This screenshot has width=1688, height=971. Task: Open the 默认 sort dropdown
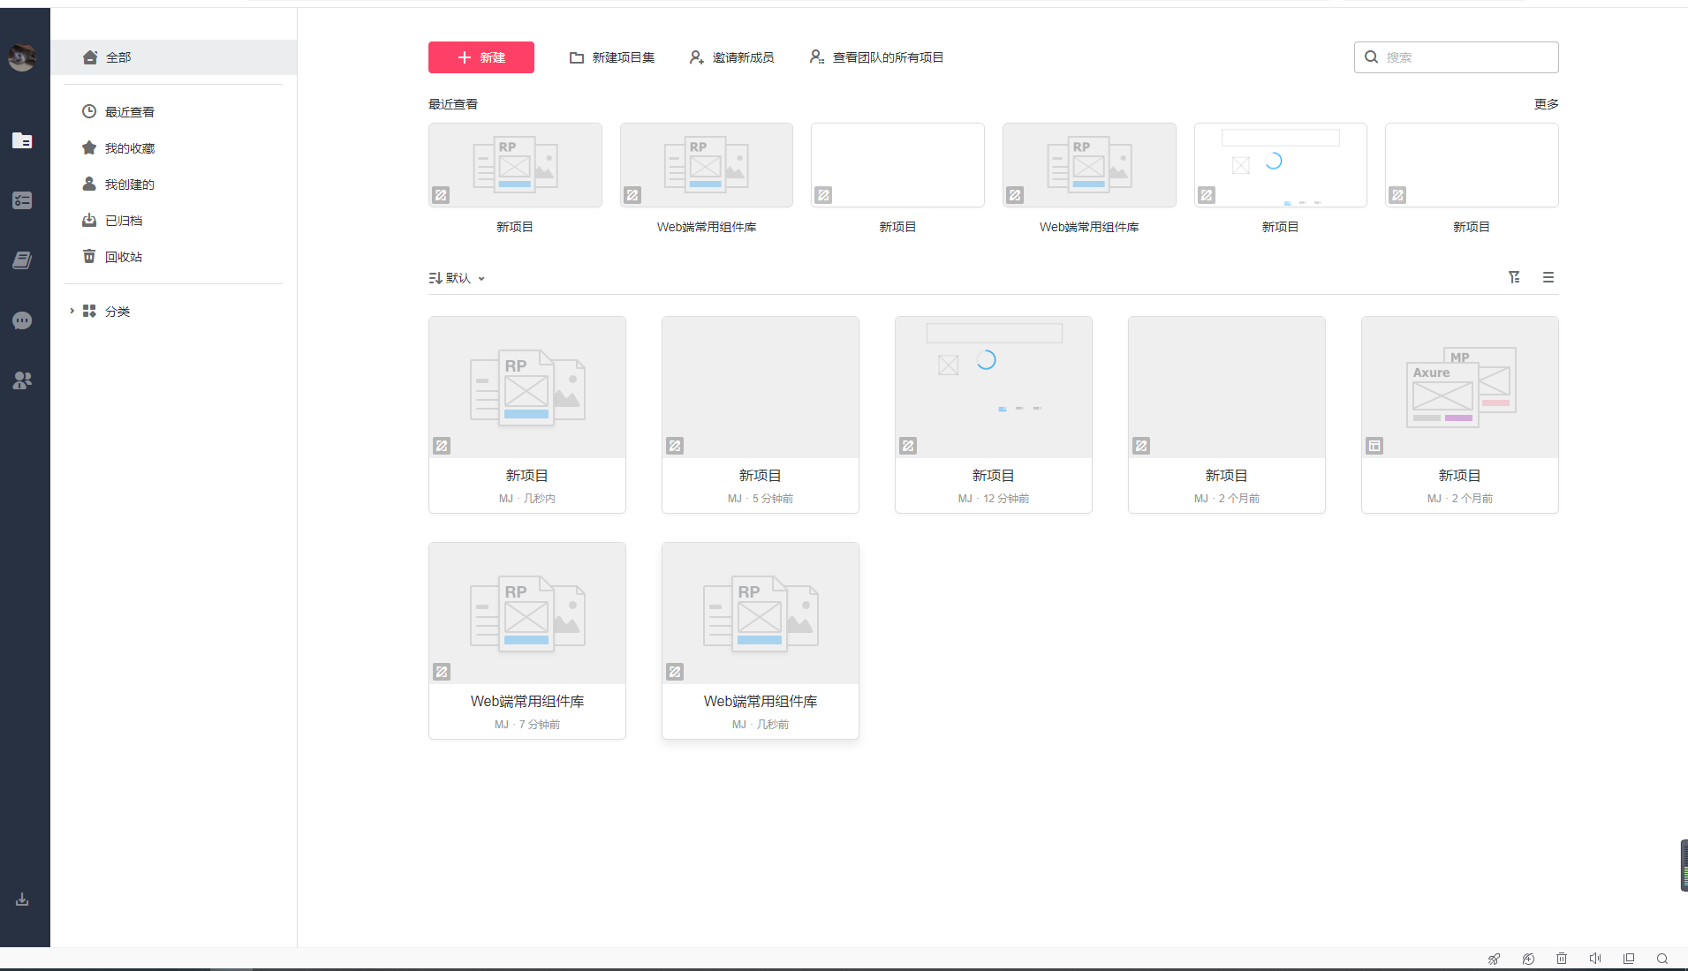[x=458, y=278]
